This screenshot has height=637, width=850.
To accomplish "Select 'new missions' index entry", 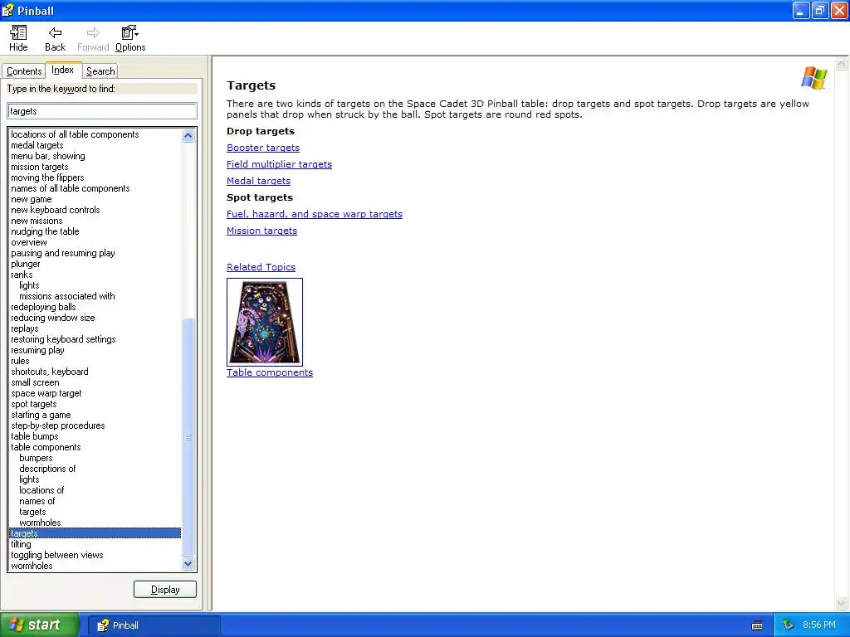I will pos(37,221).
